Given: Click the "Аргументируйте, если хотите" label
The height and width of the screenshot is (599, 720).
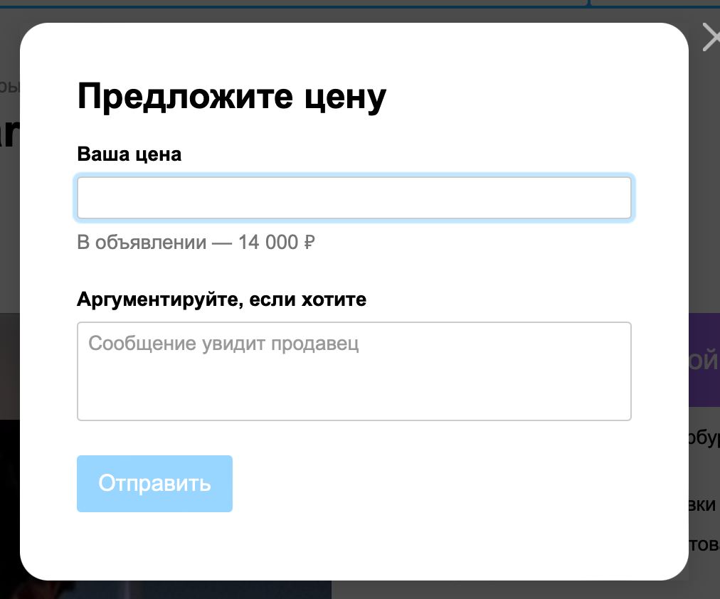Looking at the screenshot, I should pyautogui.click(x=221, y=299).
